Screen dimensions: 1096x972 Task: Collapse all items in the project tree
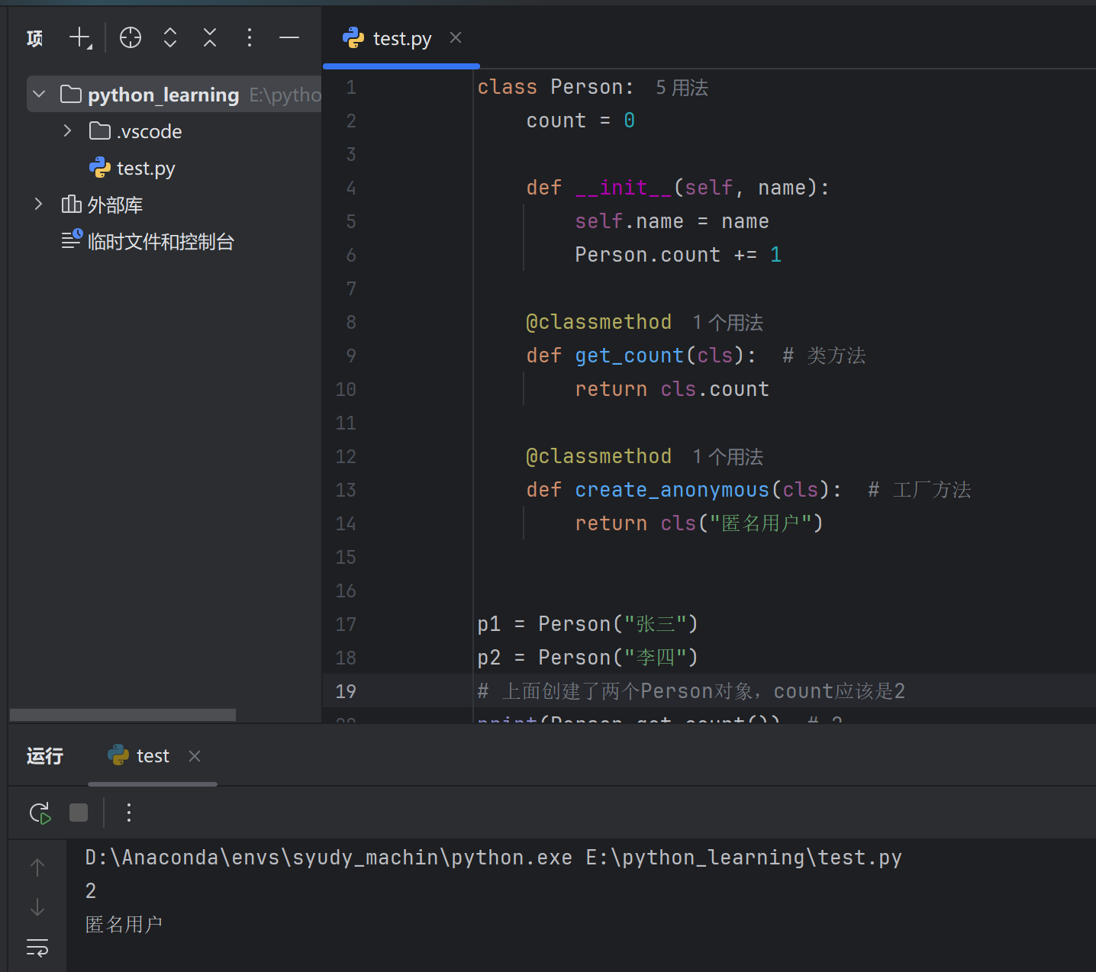210,37
